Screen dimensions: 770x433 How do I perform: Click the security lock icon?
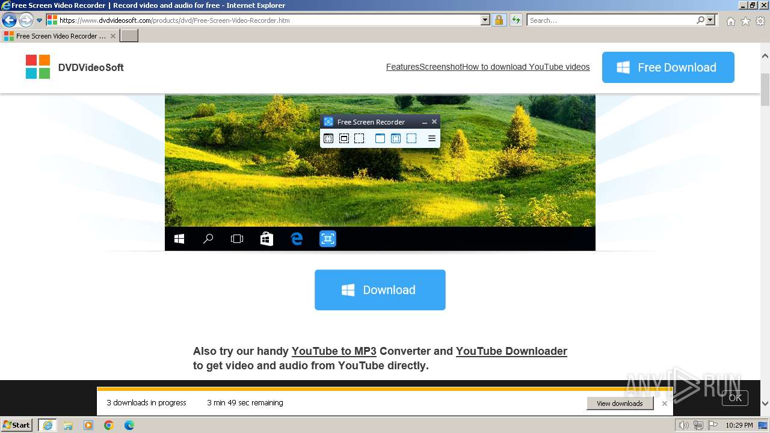tap(499, 20)
